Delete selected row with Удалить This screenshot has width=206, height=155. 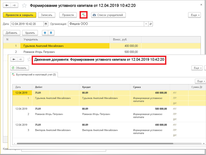tap(30, 33)
